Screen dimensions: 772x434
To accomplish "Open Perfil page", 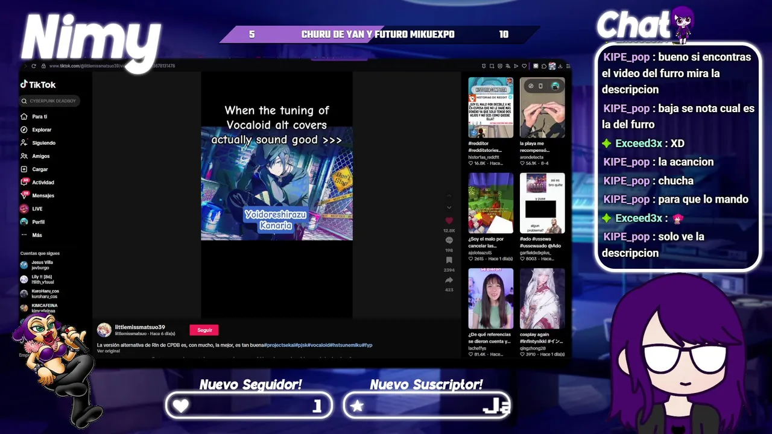I will [x=33, y=222].
